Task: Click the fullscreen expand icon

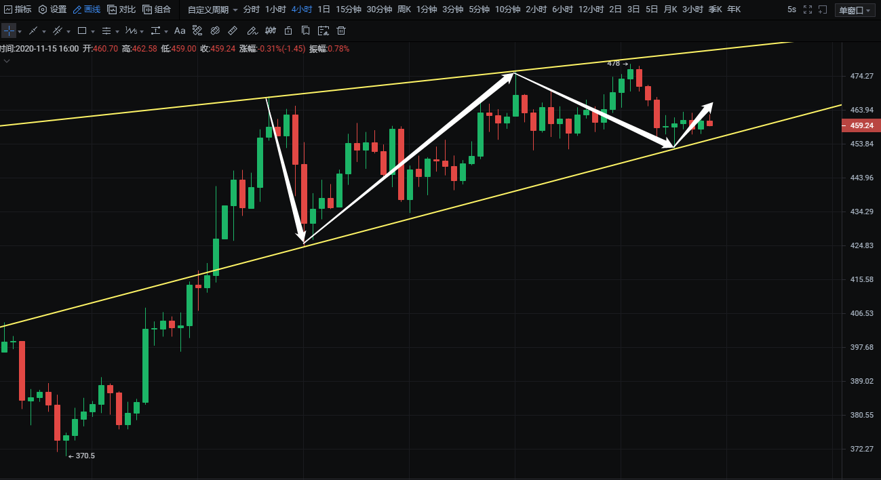Action: point(808,9)
